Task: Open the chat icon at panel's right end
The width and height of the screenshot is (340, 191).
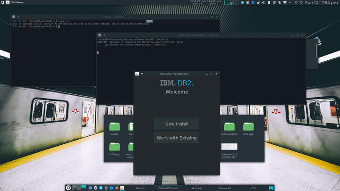Action: point(271,188)
